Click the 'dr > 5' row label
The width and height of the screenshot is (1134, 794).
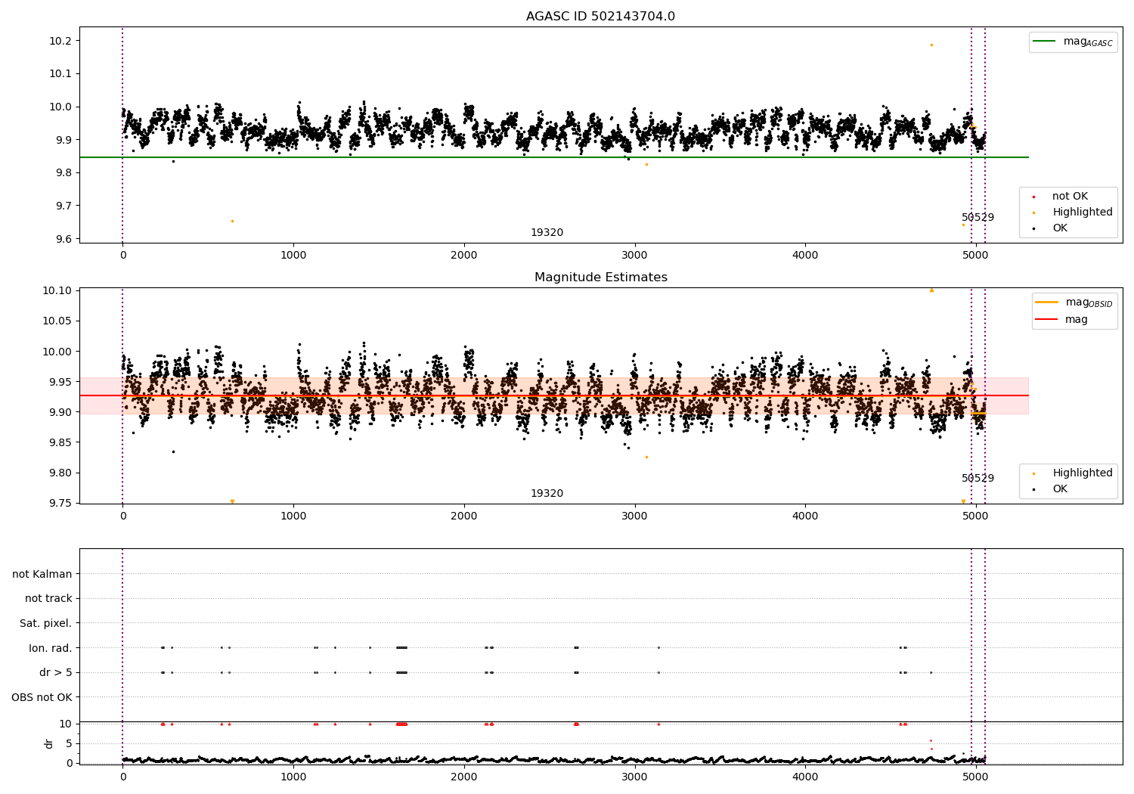click(56, 672)
